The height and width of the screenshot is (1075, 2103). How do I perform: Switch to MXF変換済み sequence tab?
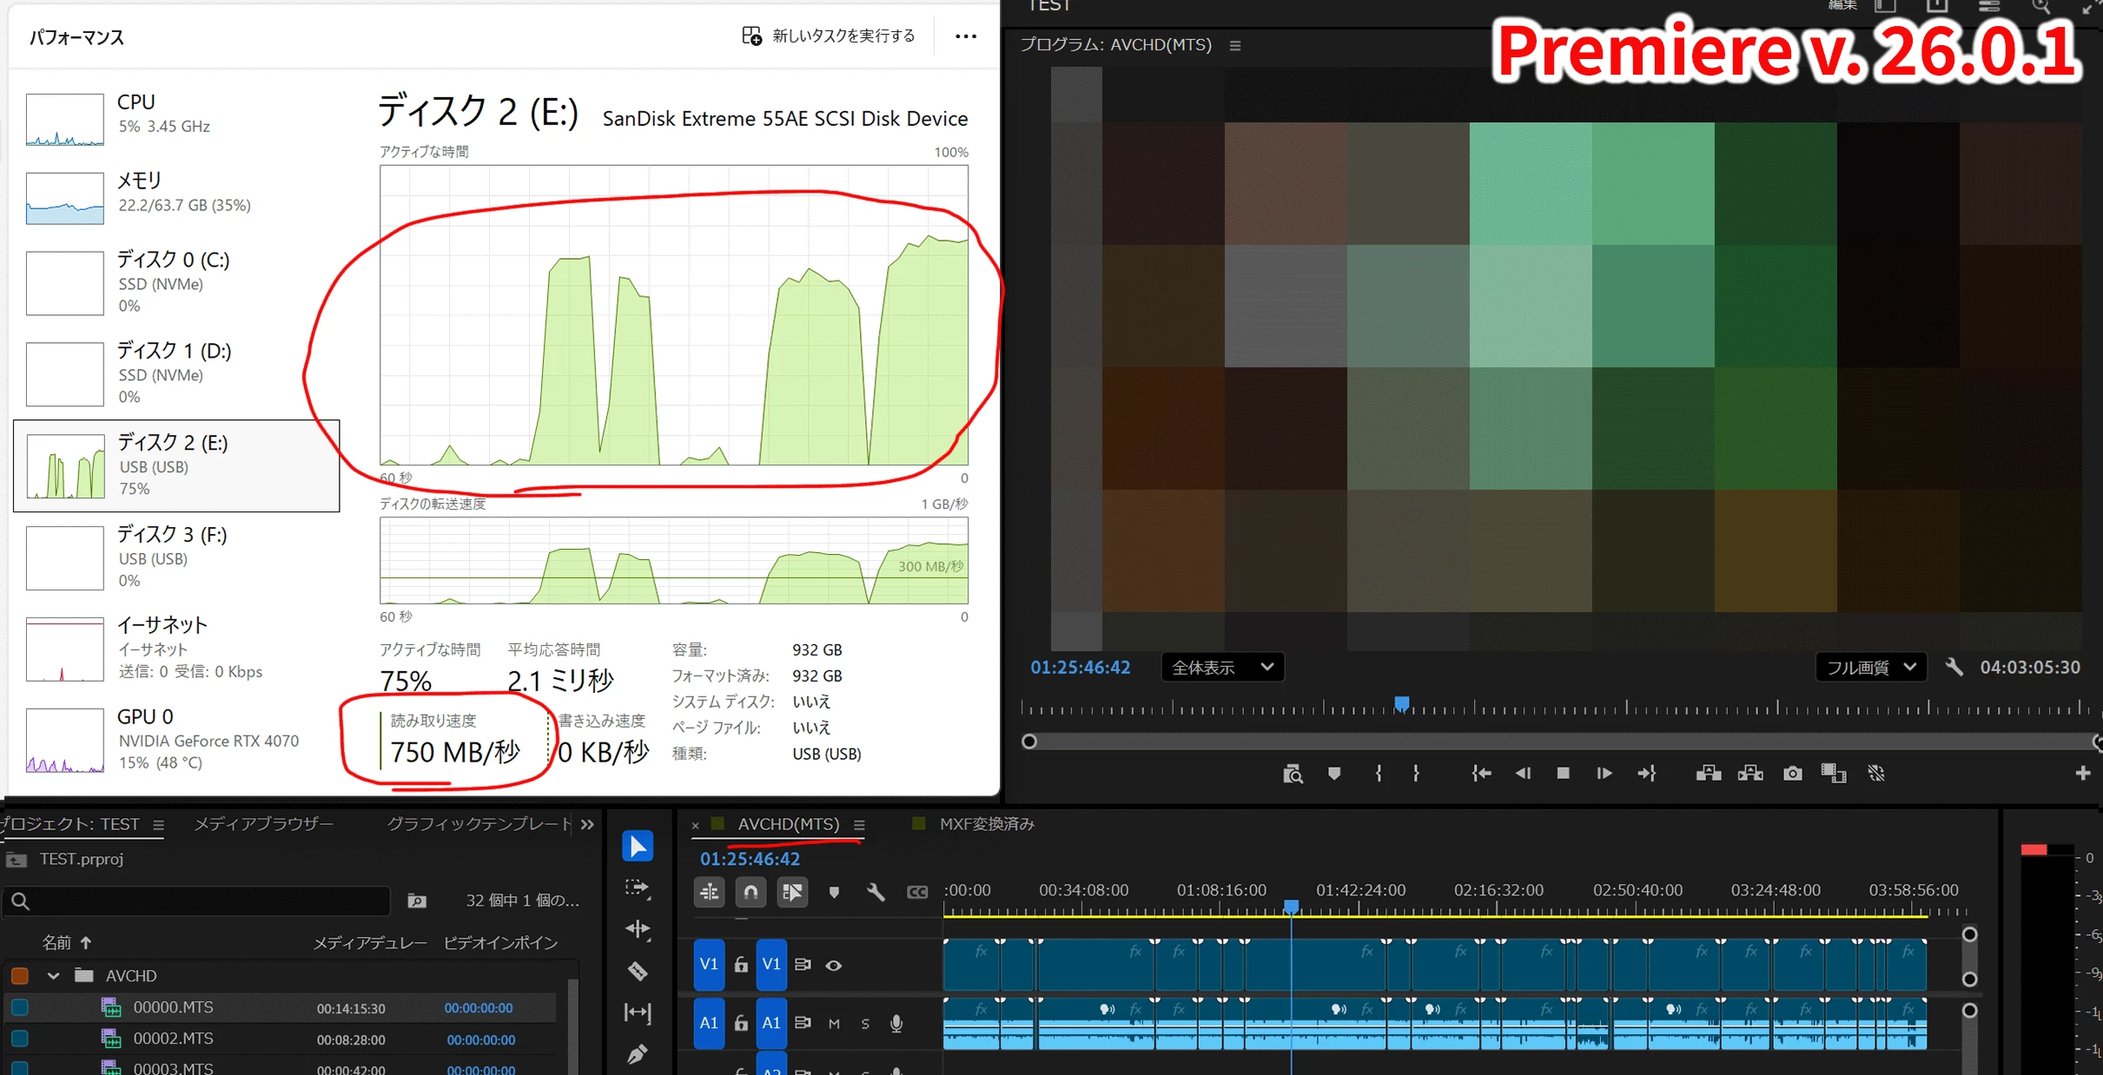(986, 823)
